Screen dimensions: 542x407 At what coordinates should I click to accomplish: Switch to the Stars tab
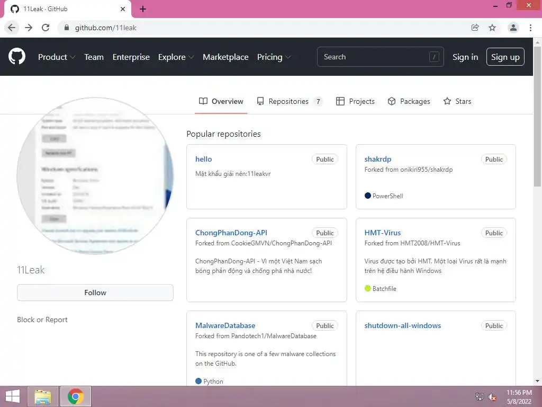[457, 101]
